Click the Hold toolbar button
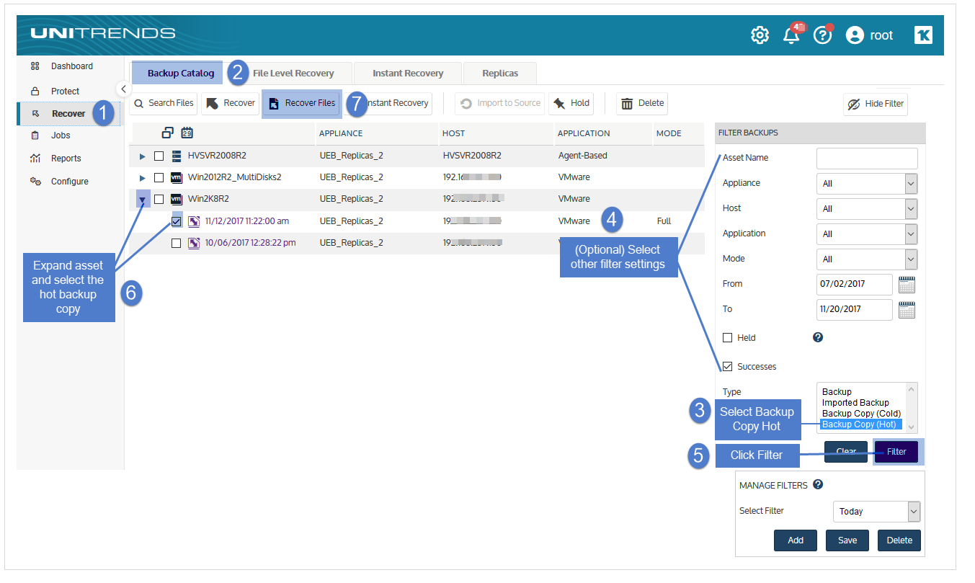 pos(572,103)
